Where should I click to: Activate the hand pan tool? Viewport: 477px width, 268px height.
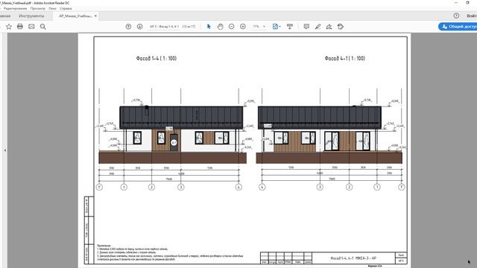(221, 27)
